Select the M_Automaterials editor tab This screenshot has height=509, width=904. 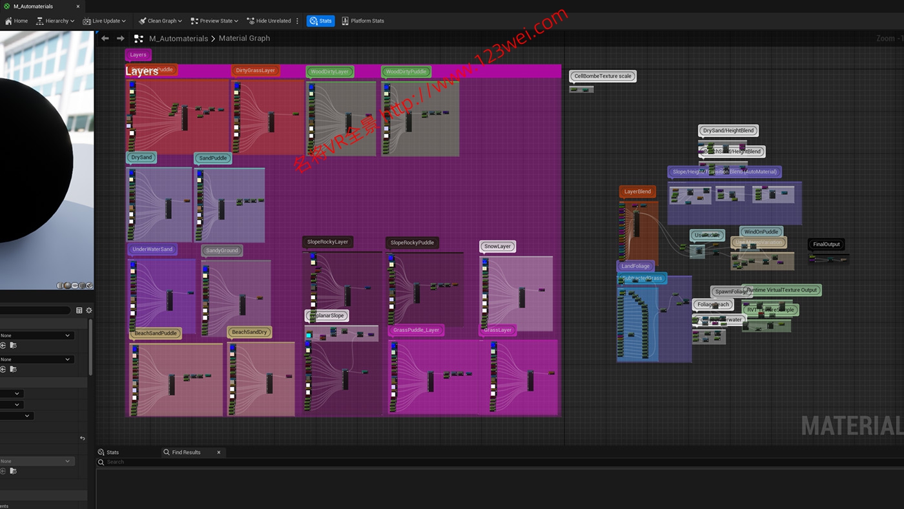pos(34,6)
